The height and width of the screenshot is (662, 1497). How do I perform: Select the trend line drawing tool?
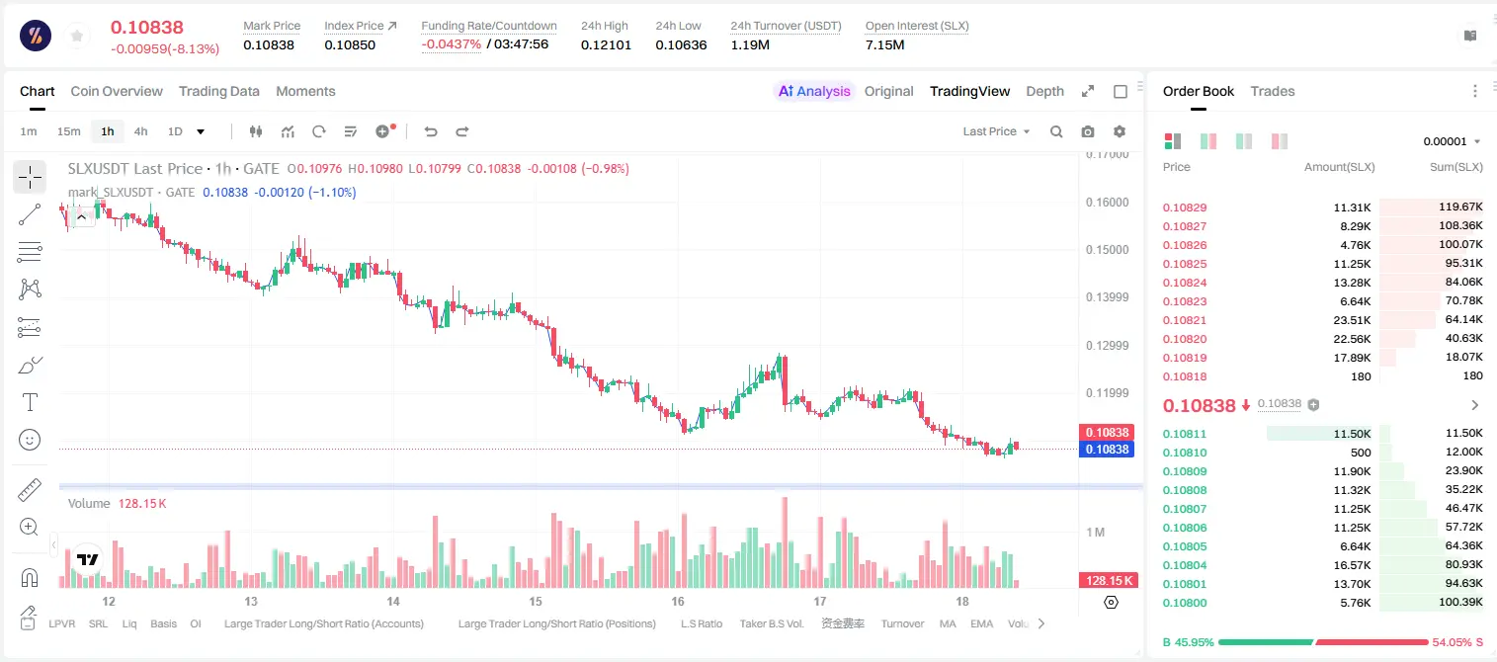[30, 214]
